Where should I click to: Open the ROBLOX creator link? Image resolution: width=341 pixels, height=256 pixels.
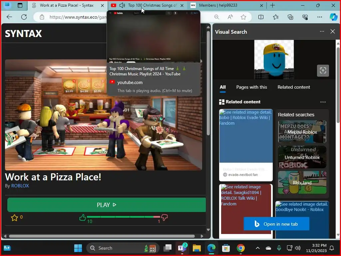[20, 186]
